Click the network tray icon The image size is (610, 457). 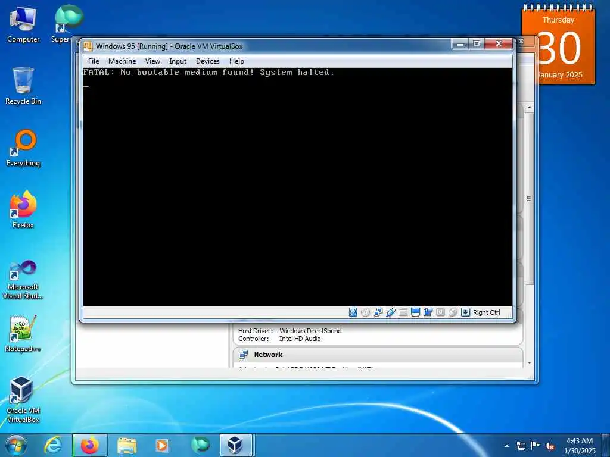pyautogui.click(x=521, y=446)
